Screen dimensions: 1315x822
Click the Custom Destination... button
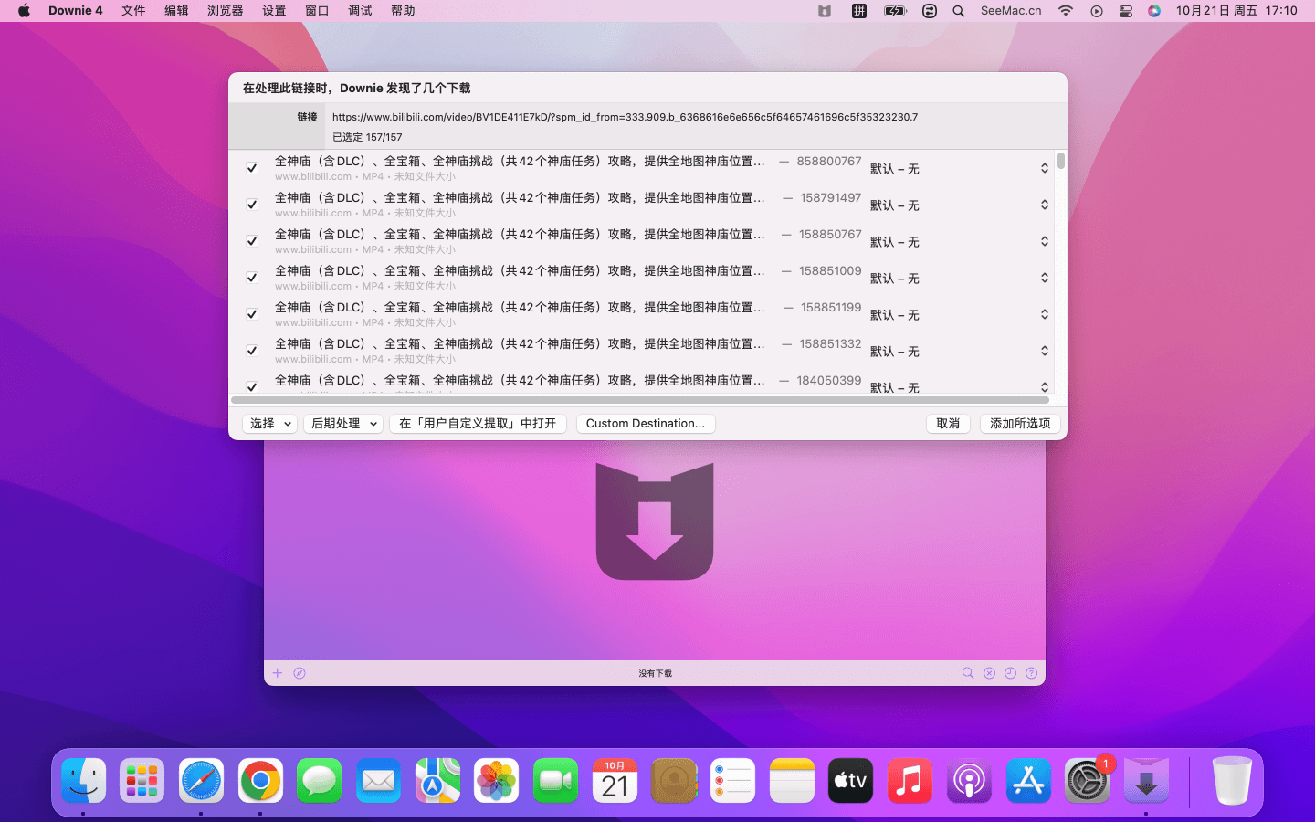coord(646,424)
